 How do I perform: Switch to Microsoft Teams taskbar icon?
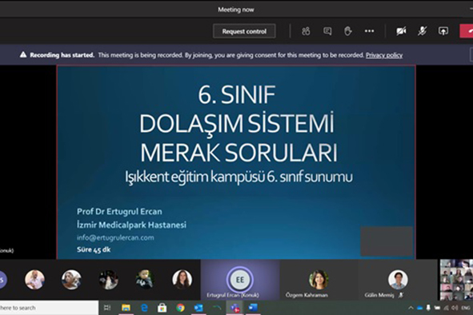tap(234, 308)
